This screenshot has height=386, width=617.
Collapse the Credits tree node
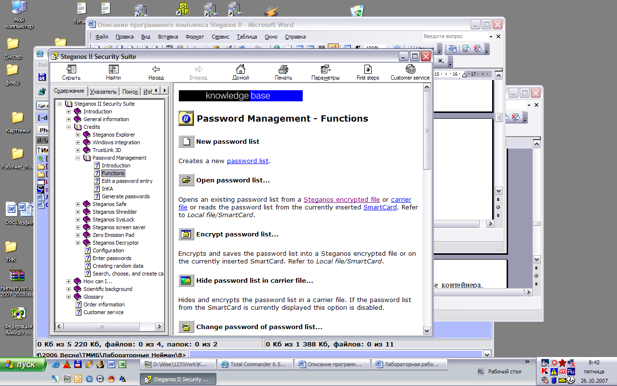click(69, 127)
